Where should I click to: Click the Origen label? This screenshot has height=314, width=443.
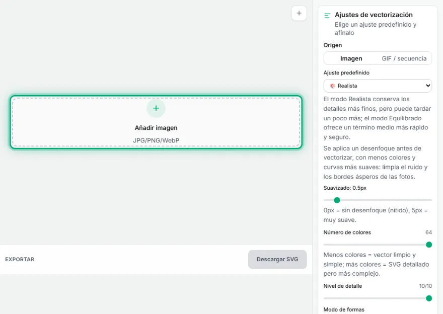tap(333, 45)
